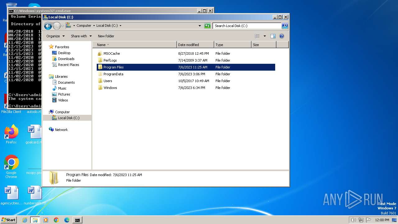Click the cmd.exe window title bar
Image resolution: width=398 pixels, height=224 pixels.
tap(103, 11)
